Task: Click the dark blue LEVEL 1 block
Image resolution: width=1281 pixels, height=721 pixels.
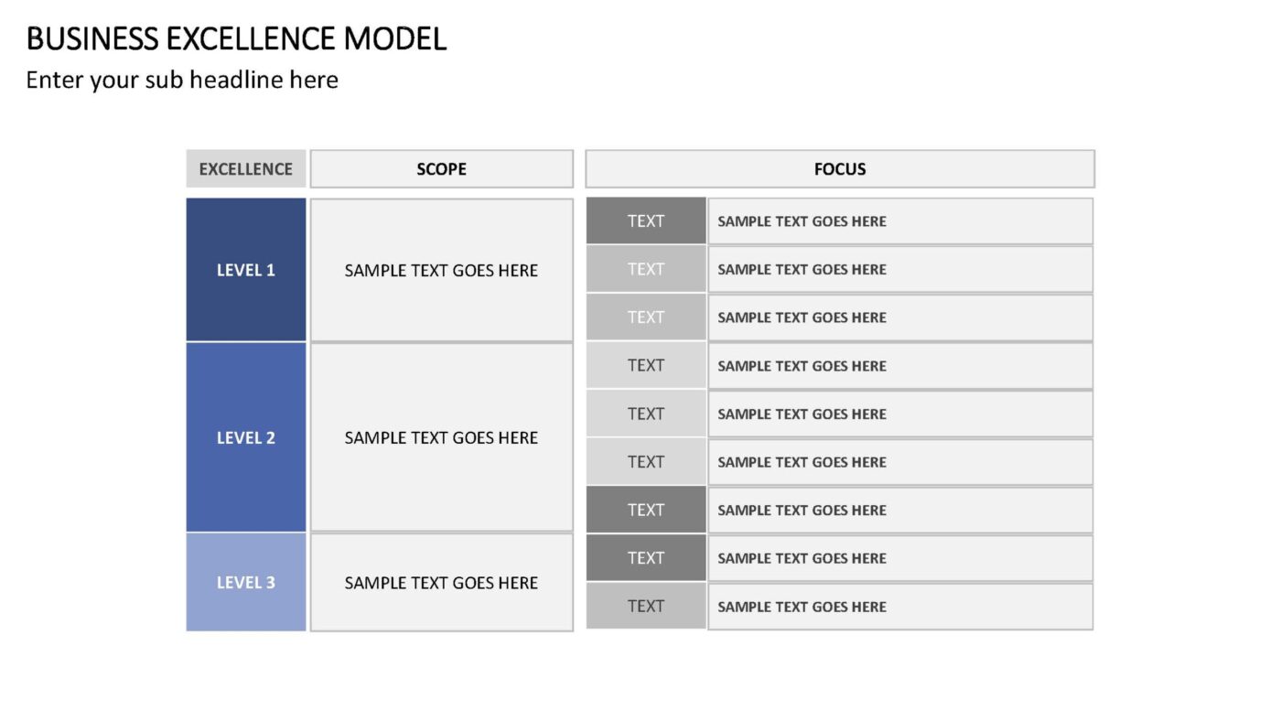Action: [246, 270]
